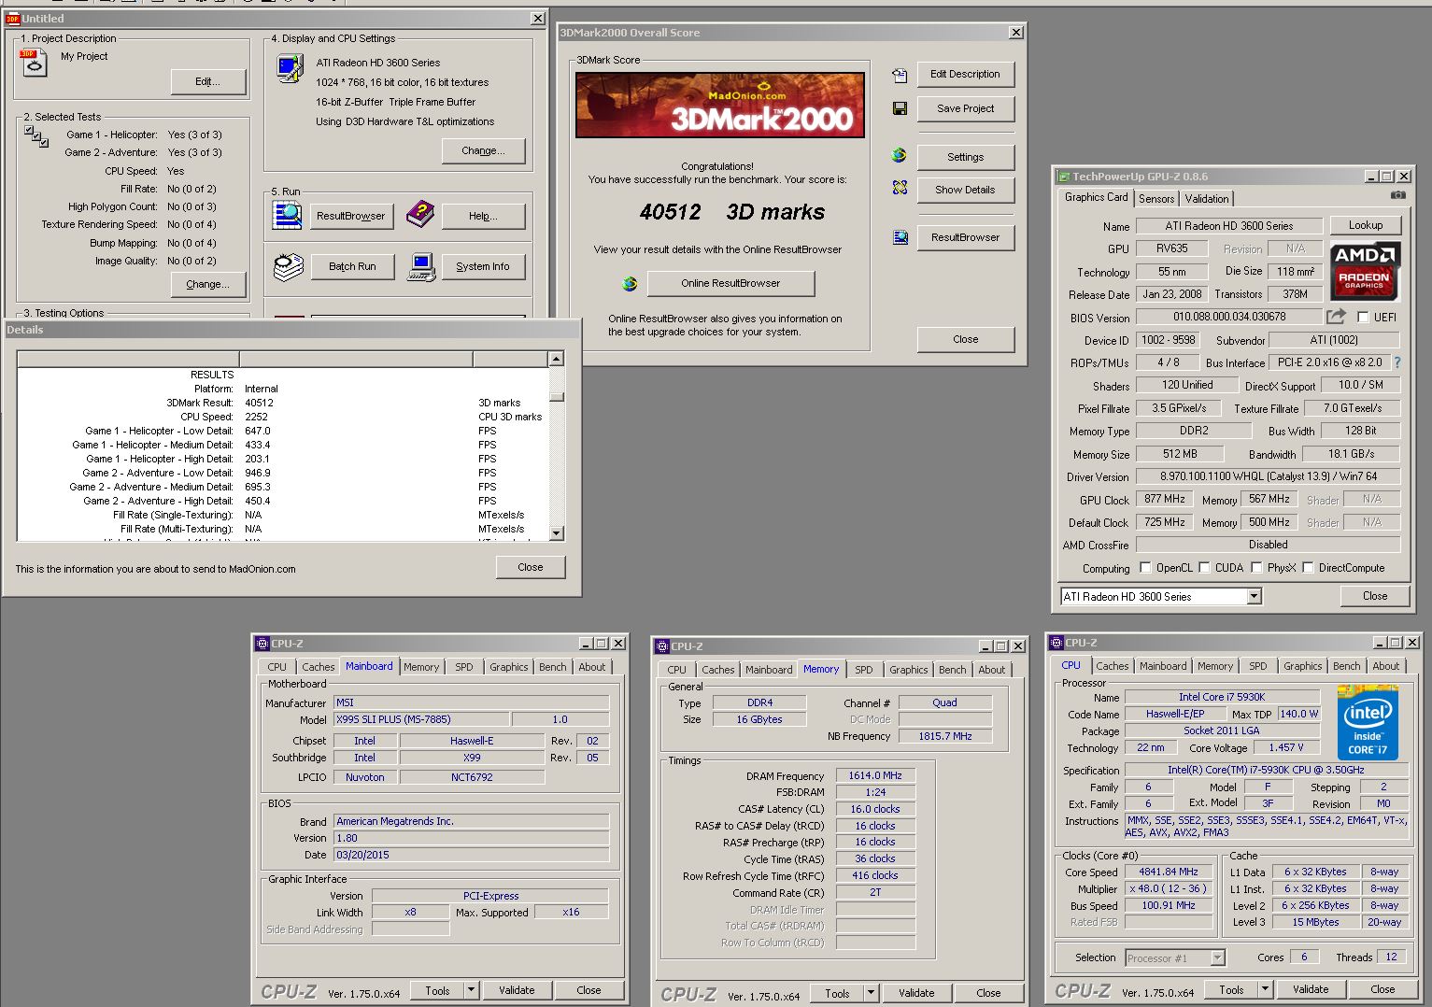
Task: Click the Show Details icon in score window
Action: coord(900,188)
